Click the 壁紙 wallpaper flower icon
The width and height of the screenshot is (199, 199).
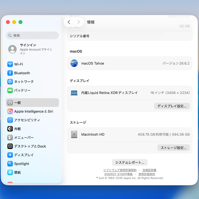10,172
